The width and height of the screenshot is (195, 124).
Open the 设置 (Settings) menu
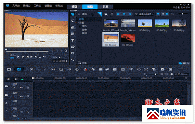coord(48,6)
